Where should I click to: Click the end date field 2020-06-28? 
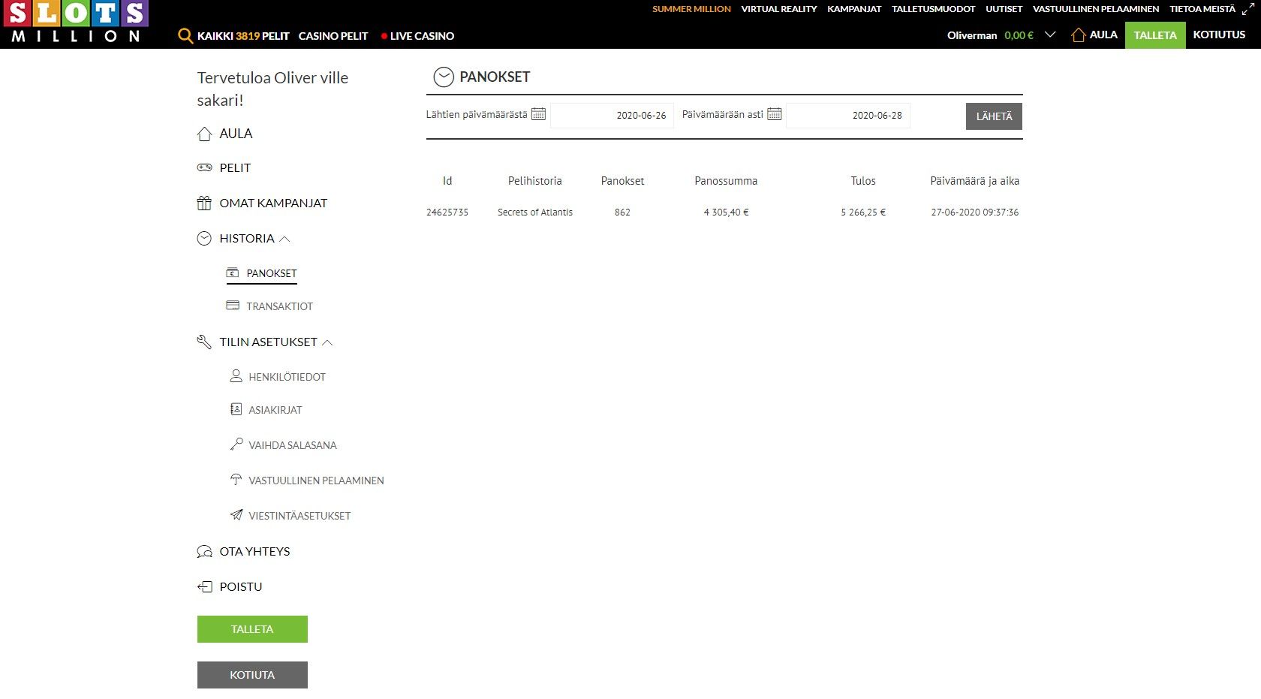click(x=848, y=115)
